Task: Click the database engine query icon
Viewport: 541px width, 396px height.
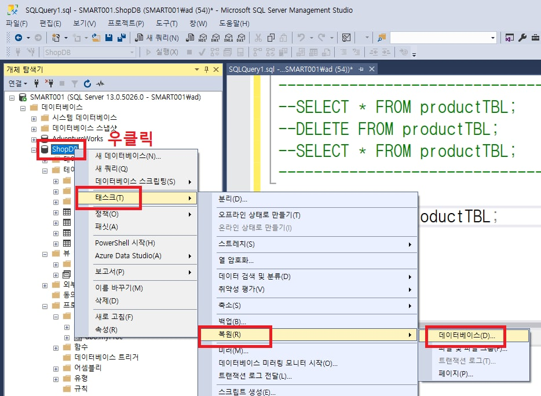Action: click(x=190, y=38)
